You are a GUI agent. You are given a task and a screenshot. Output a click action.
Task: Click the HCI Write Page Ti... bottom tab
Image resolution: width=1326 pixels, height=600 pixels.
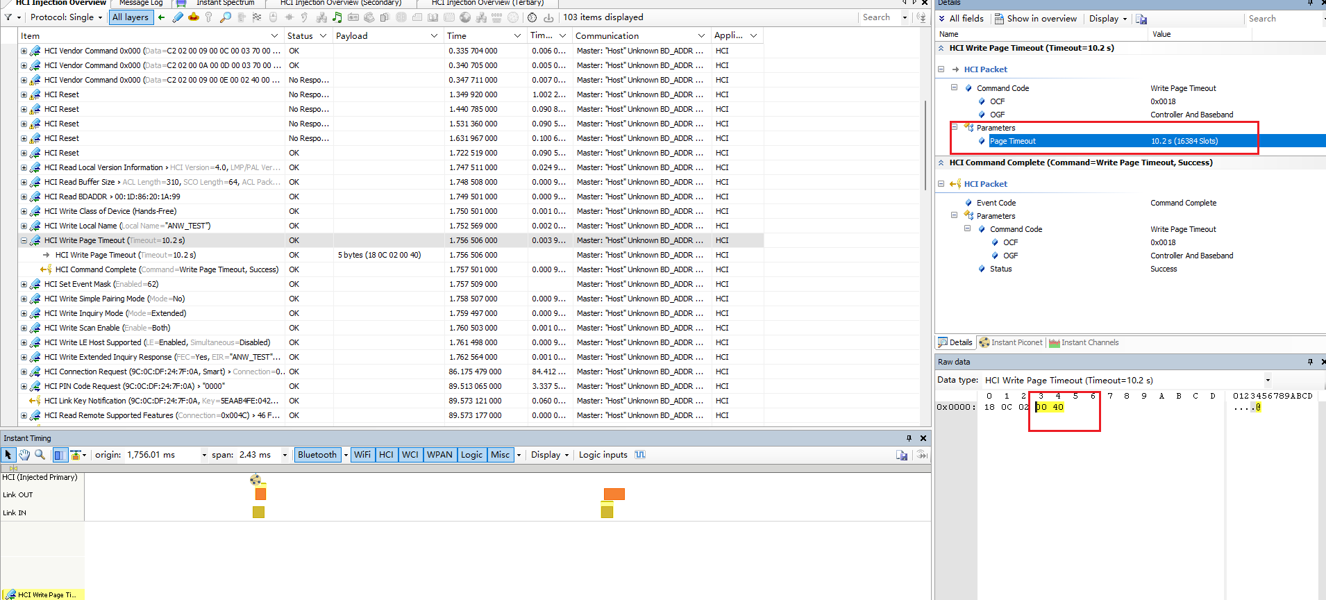(42, 594)
